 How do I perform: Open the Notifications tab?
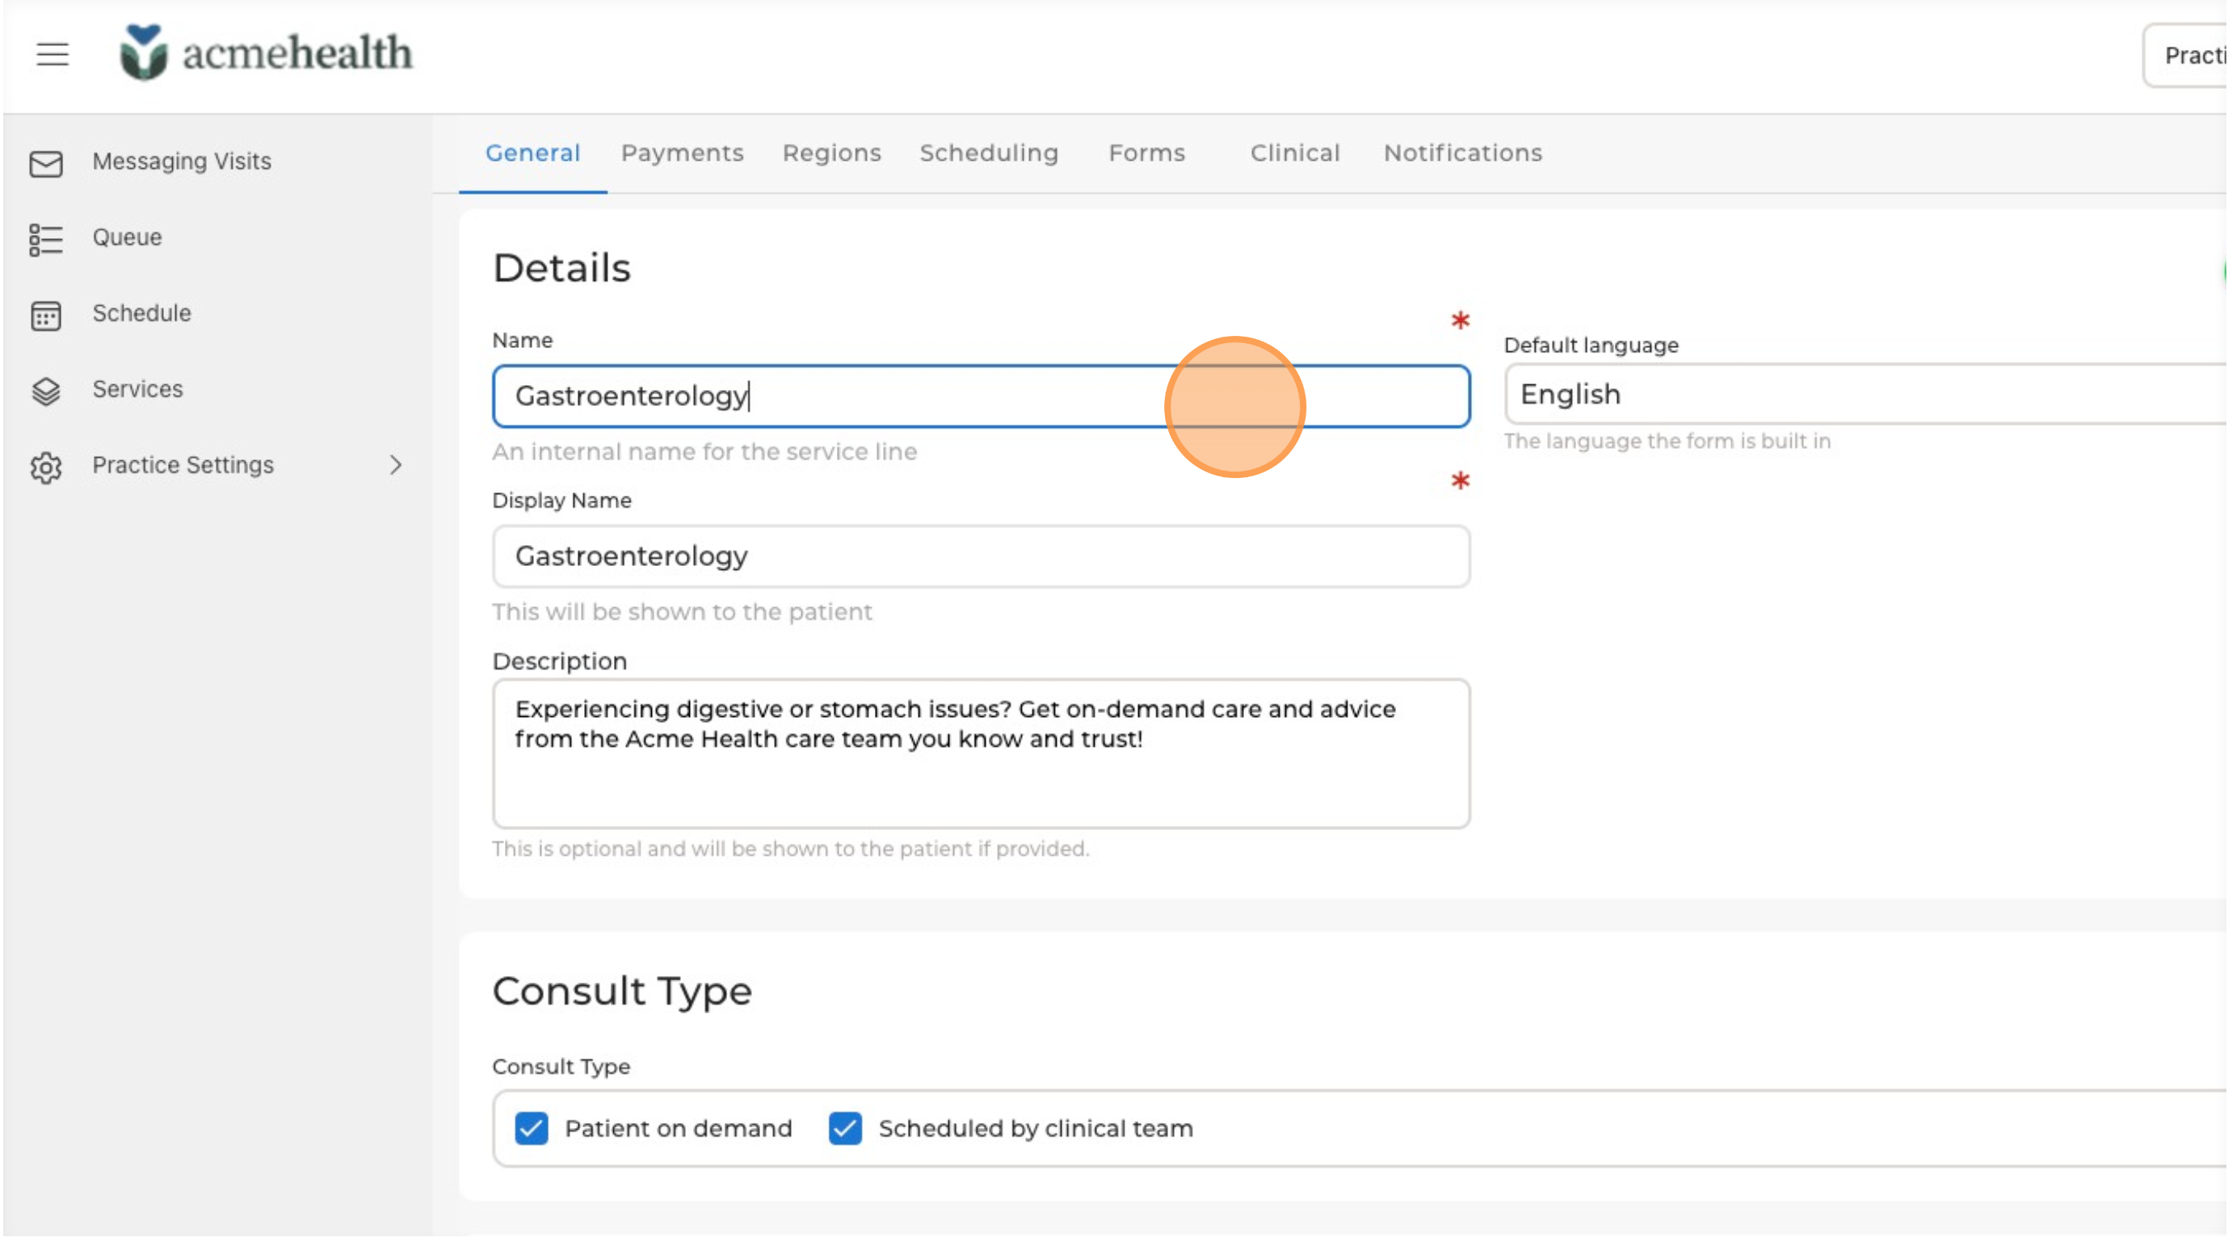click(1462, 153)
